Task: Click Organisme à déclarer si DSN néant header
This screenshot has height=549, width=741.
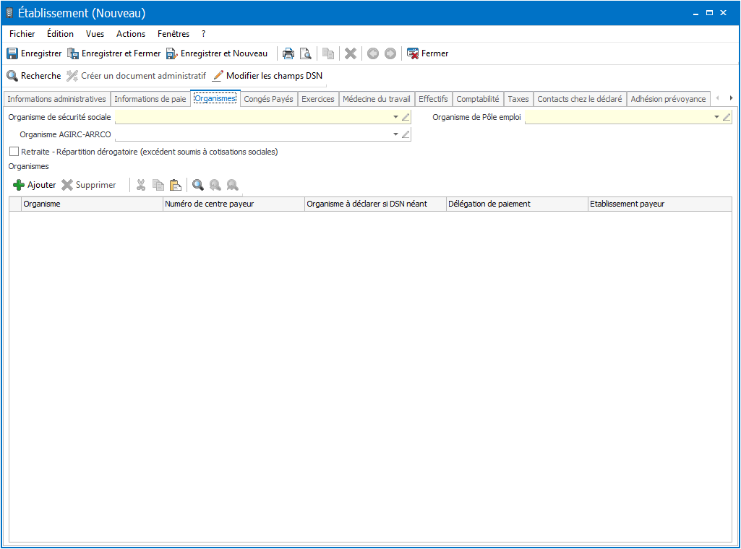Action: [376, 204]
